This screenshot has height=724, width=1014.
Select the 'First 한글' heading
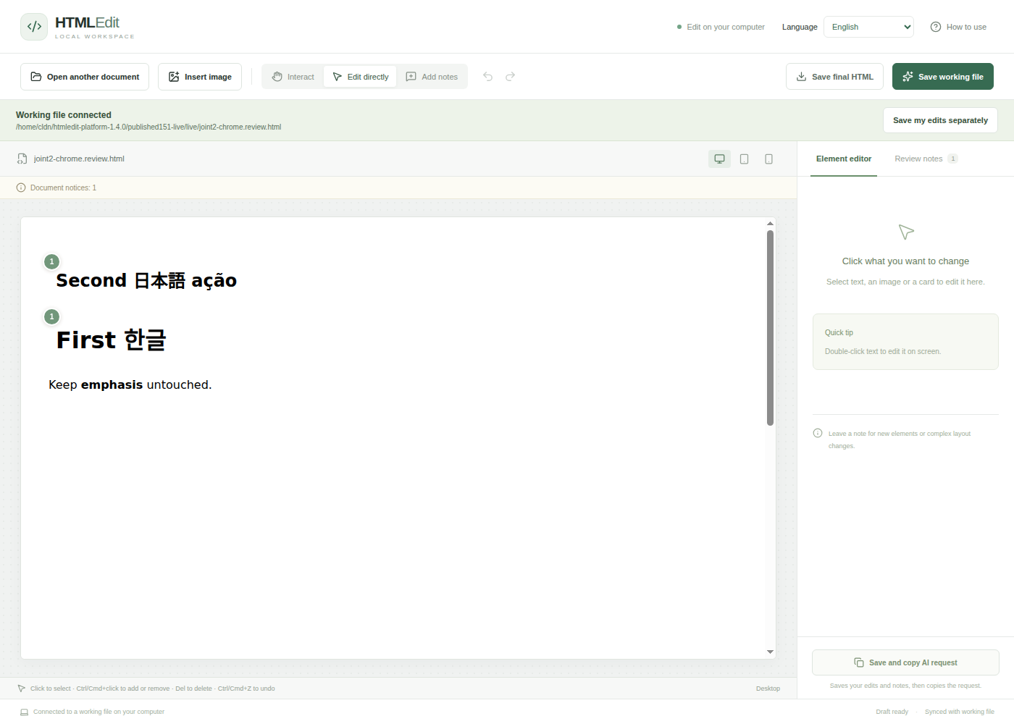pos(112,340)
